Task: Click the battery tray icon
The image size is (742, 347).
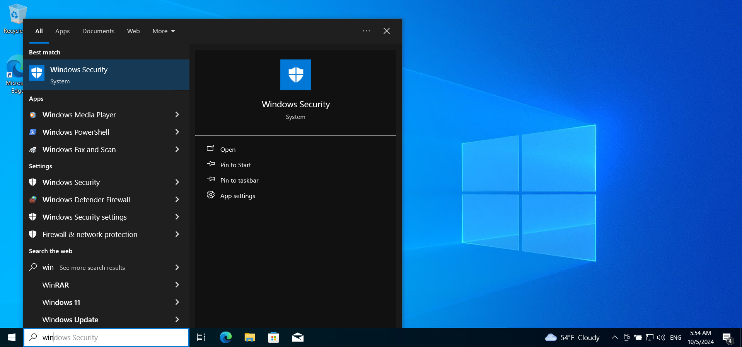Action: point(638,337)
